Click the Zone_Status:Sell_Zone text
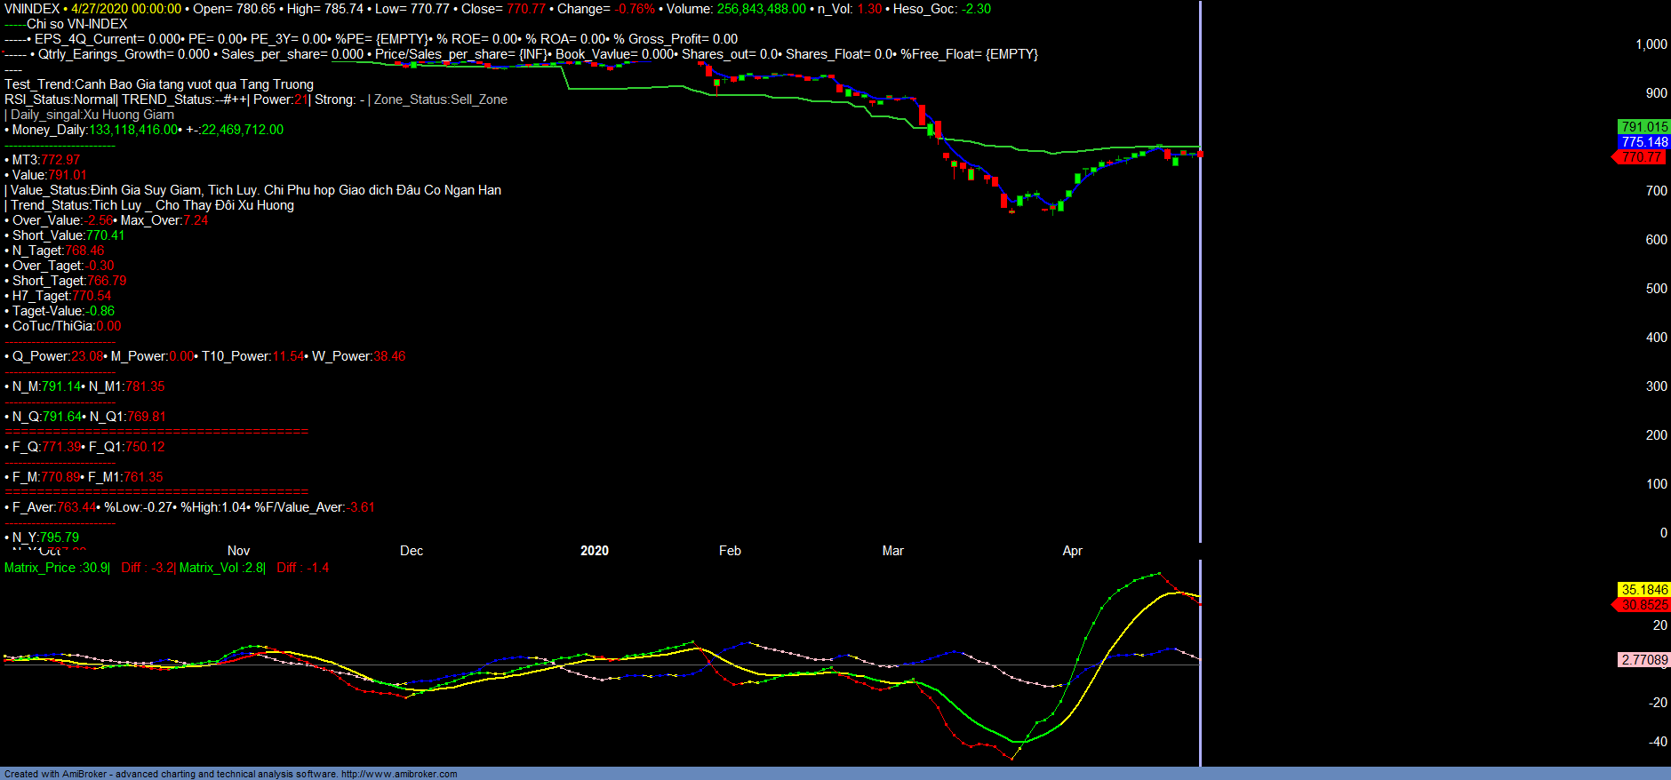Image resolution: width=1671 pixels, height=780 pixels. tap(440, 99)
